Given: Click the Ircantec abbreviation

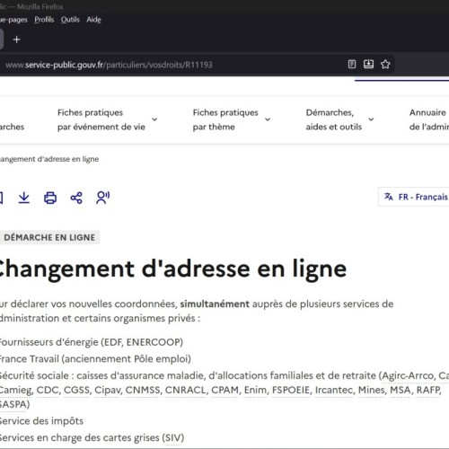Looking at the screenshot, I should point(334,390).
